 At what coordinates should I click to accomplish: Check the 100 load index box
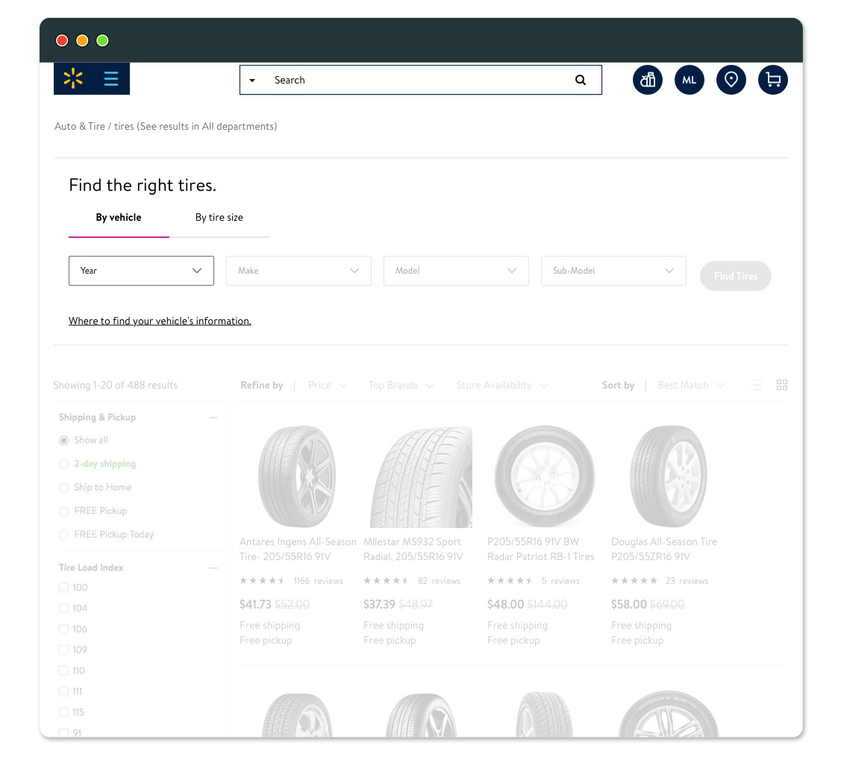coord(64,588)
